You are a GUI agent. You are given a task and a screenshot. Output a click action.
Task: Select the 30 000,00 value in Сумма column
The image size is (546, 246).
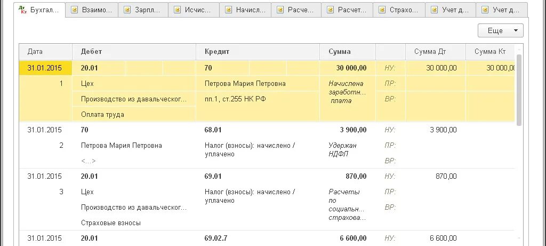352,68
